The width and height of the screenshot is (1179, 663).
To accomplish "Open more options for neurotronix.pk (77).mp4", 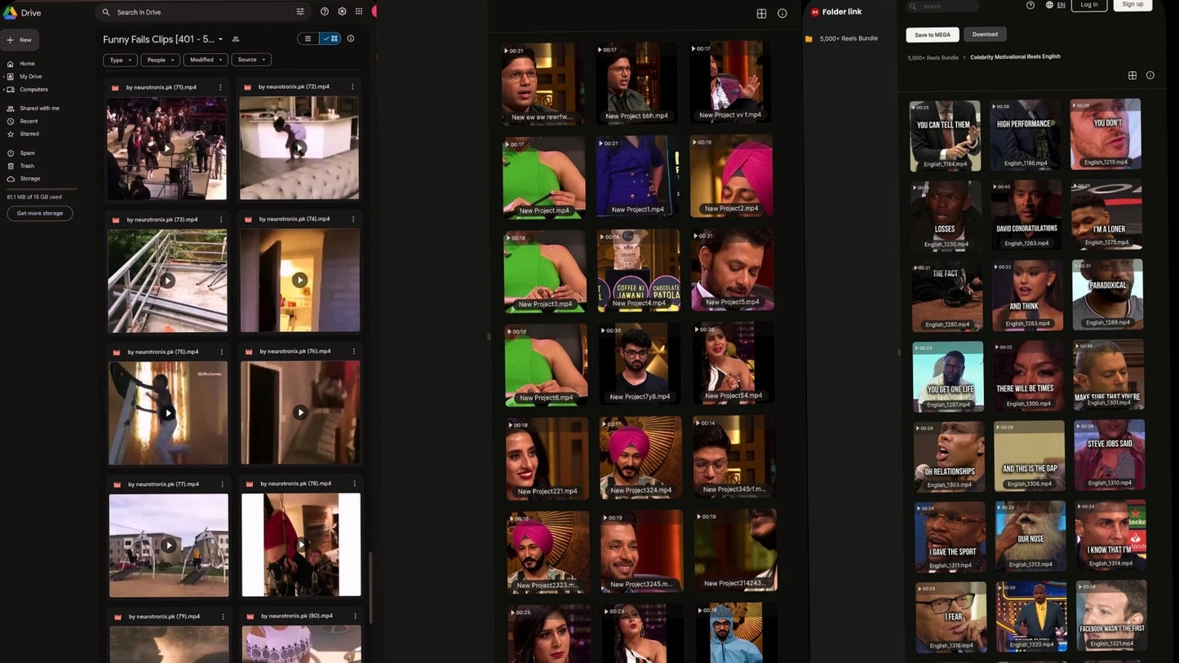I will click(x=223, y=484).
